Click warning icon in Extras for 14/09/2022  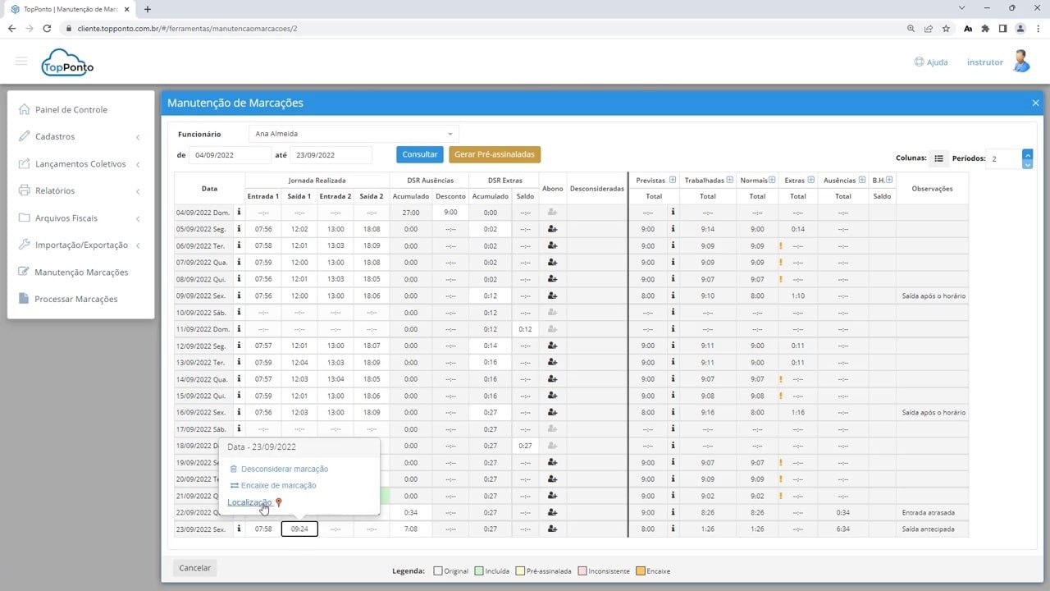point(781,379)
